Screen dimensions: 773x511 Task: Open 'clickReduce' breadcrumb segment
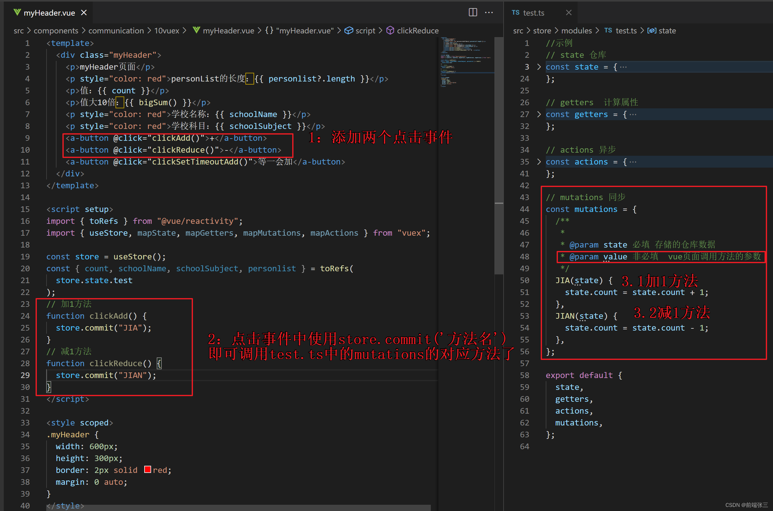(x=418, y=31)
